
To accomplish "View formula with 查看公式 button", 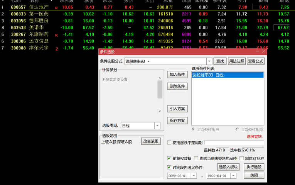I will coord(256,61).
